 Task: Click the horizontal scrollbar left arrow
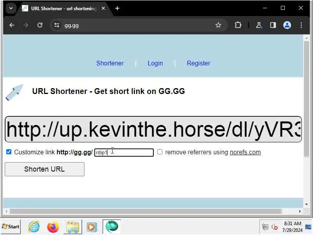coord(6,211)
